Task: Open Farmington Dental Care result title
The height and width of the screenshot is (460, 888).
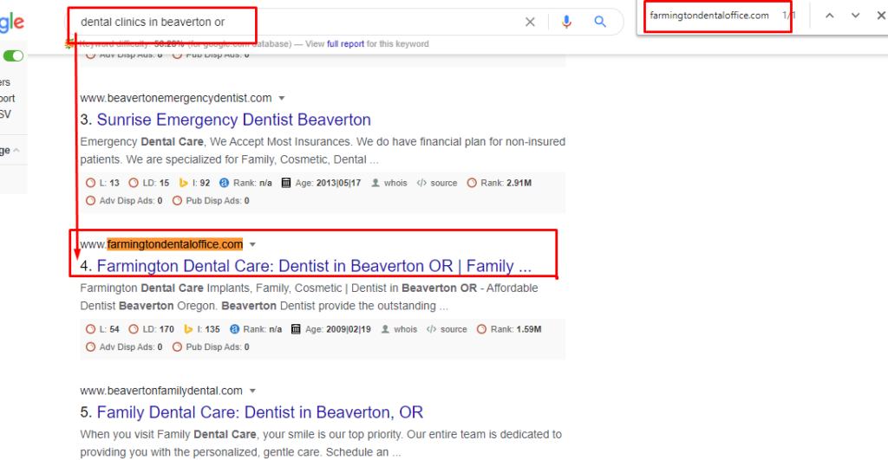Action: [313, 266]
